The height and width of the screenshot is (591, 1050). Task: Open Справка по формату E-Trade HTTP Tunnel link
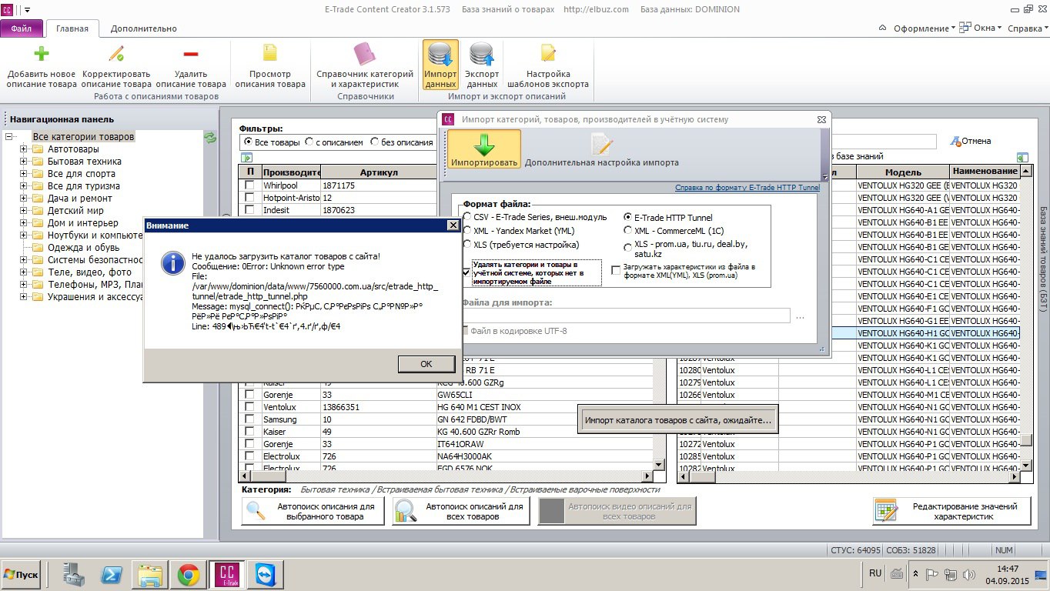[747, 188]
